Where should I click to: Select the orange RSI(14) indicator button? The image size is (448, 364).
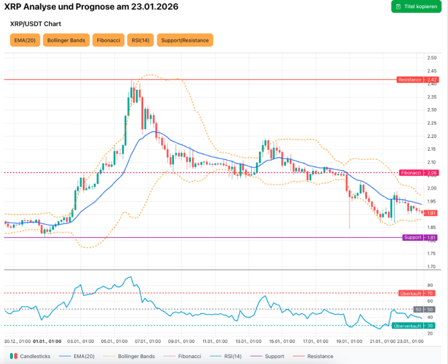coord(140,40)
